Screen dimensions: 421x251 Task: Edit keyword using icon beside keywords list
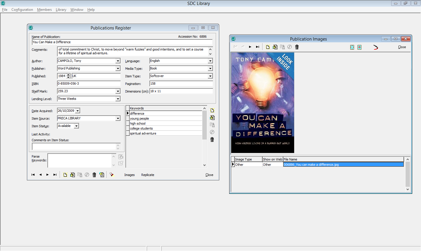pyautogui.click(x=212, y=118)
